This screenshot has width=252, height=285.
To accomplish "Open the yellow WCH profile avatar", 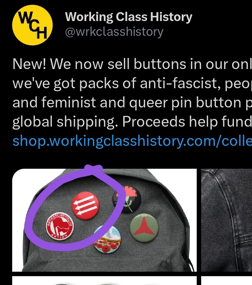I will 32,25.
